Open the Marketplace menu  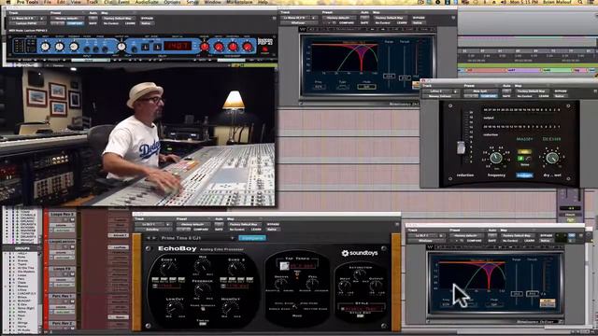coord(239,2)
